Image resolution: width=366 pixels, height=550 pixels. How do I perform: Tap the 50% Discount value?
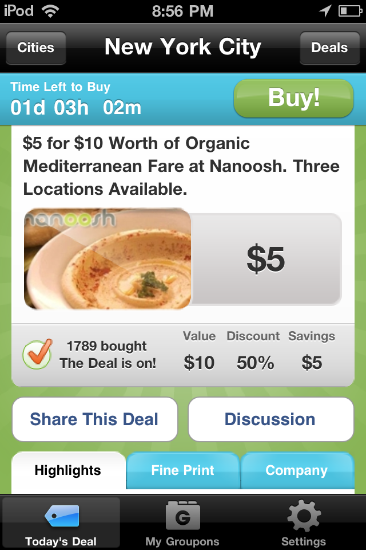pos(255,363)
